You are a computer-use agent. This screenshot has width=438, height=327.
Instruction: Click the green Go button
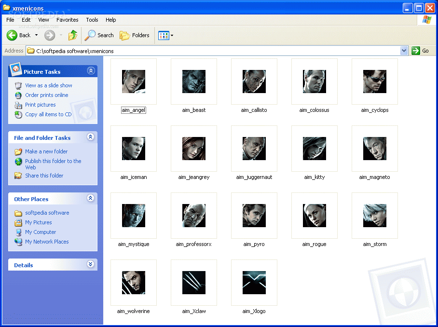point(421,51)
